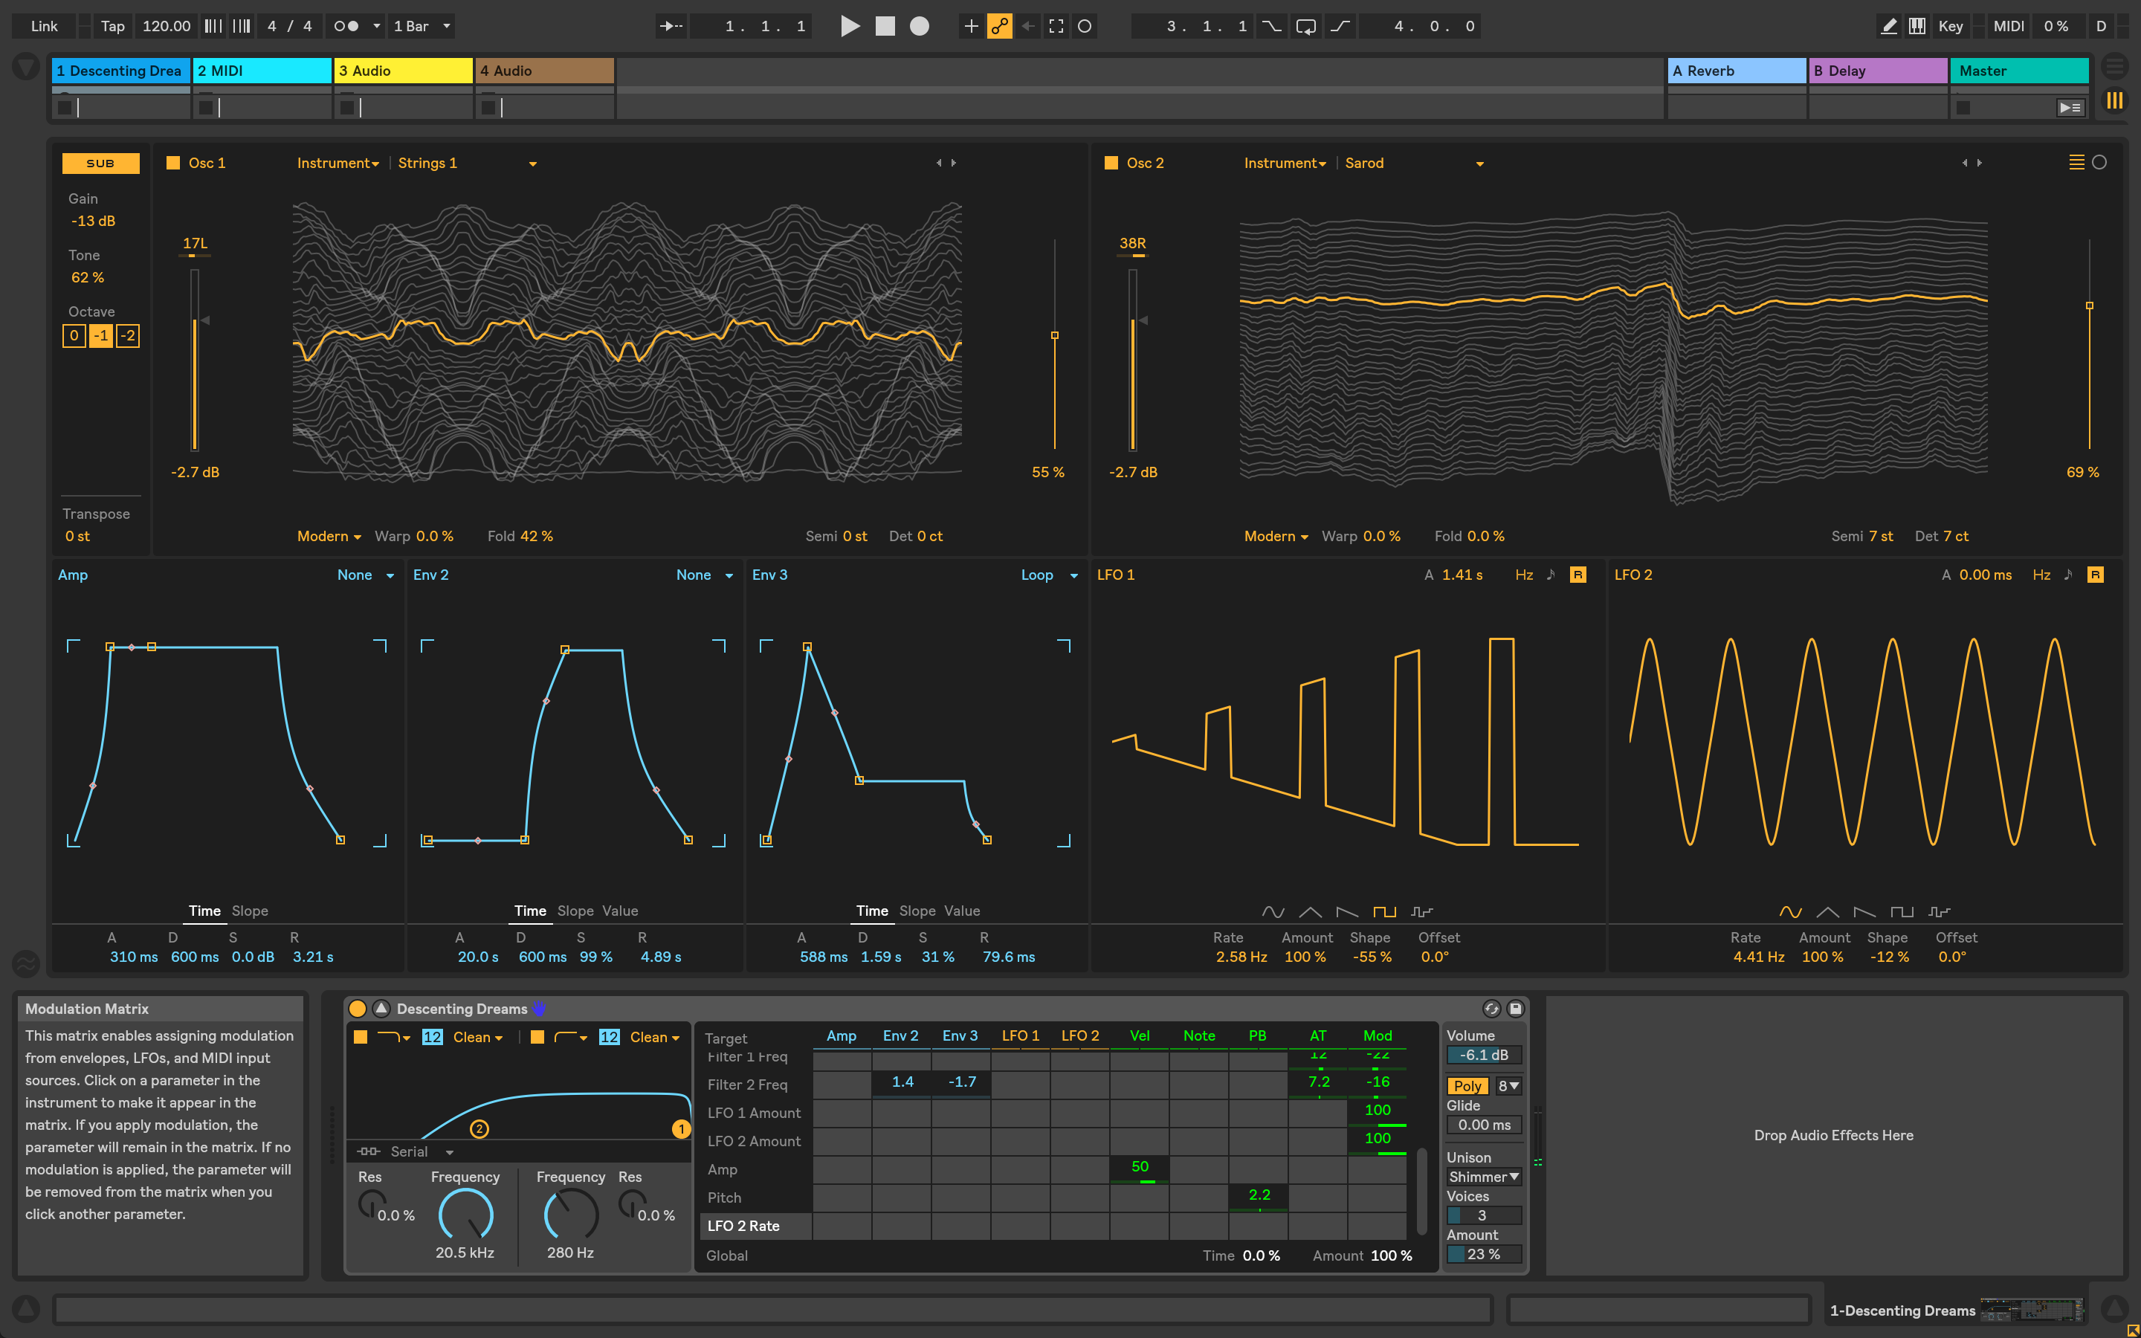The height and width of the screenshot is (1338, 2141).
Task: Click the device Save Preset disk icon
Action: click(x=1516, y=1009)
